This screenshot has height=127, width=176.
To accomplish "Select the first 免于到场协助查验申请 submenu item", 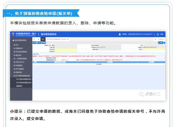I will pyautogui.click(x=24, y=79).
